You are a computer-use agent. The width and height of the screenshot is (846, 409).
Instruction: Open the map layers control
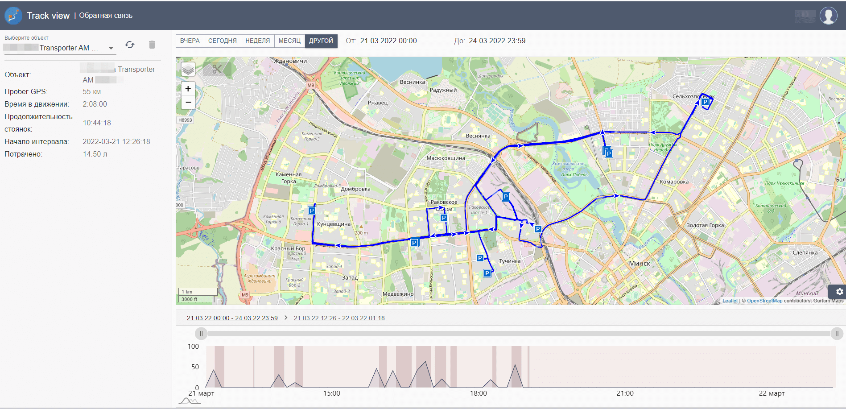pyautogui.click(x=188, y=69)
